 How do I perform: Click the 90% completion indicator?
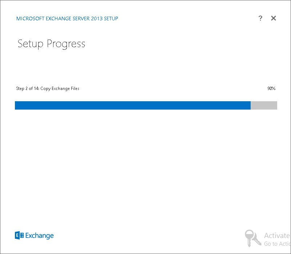pos(271,89)
